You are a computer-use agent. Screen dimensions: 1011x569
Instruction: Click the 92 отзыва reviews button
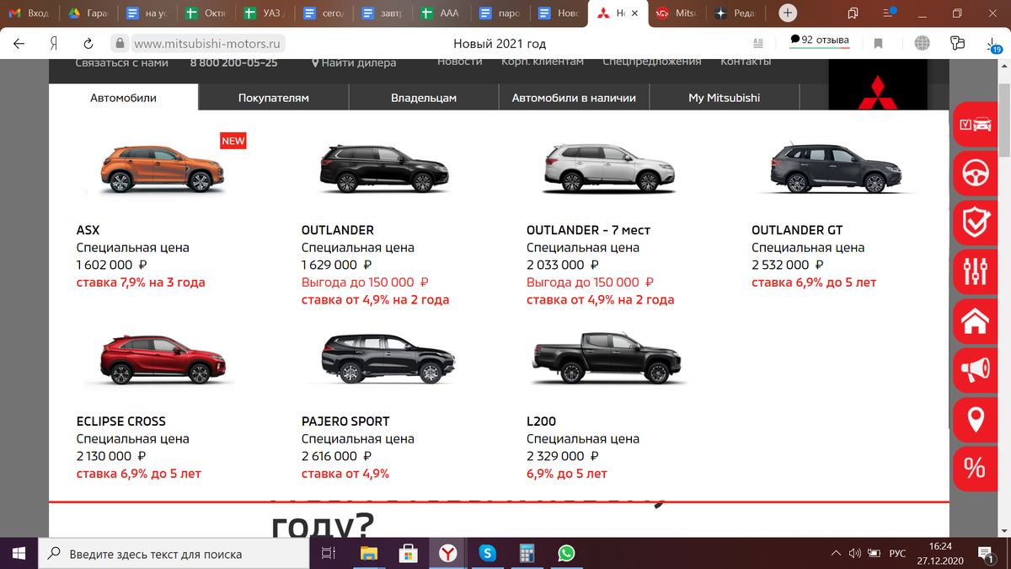[x=820, y=40]
